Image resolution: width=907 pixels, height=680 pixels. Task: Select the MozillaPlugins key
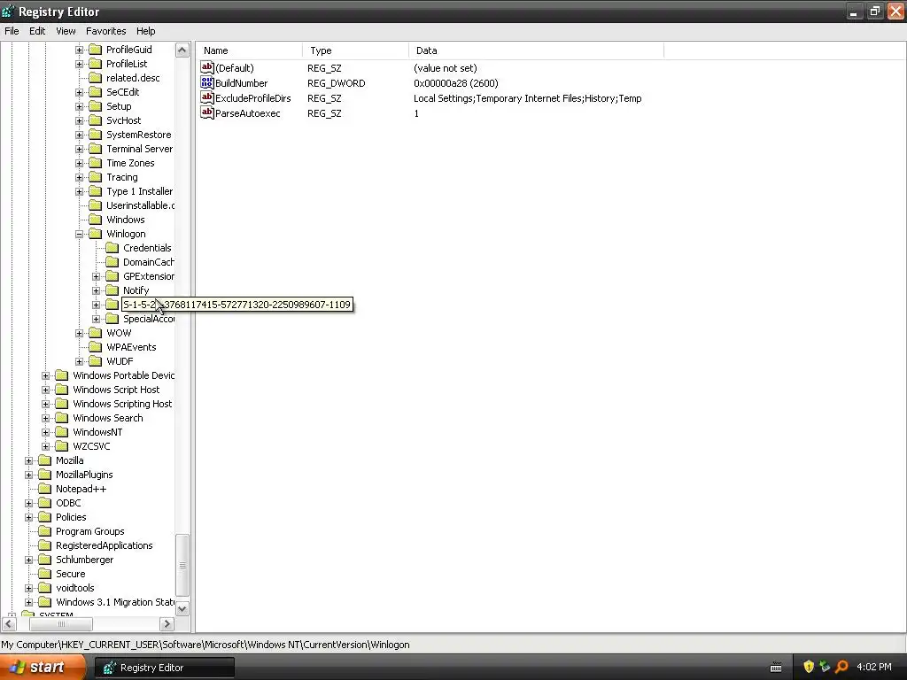[84, 475]
